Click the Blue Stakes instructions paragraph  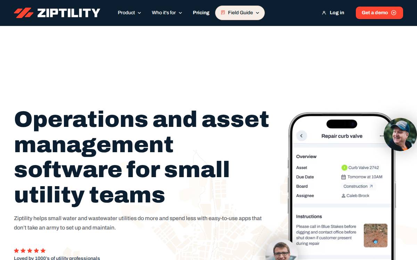click(326, 235)
